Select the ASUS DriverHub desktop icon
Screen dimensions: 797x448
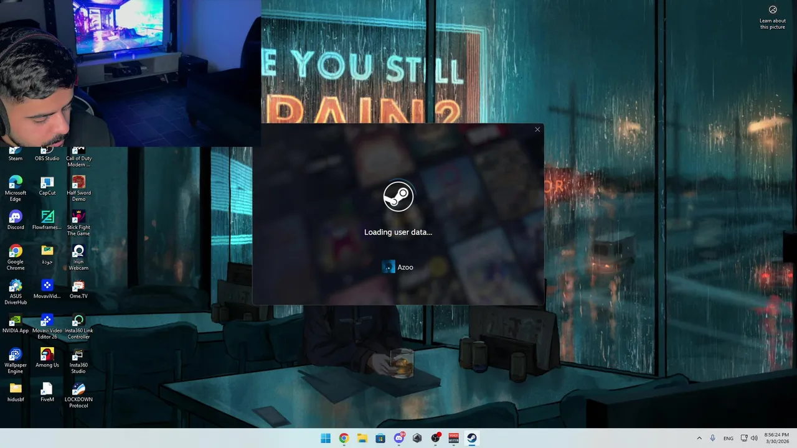(x=16, y=292)
